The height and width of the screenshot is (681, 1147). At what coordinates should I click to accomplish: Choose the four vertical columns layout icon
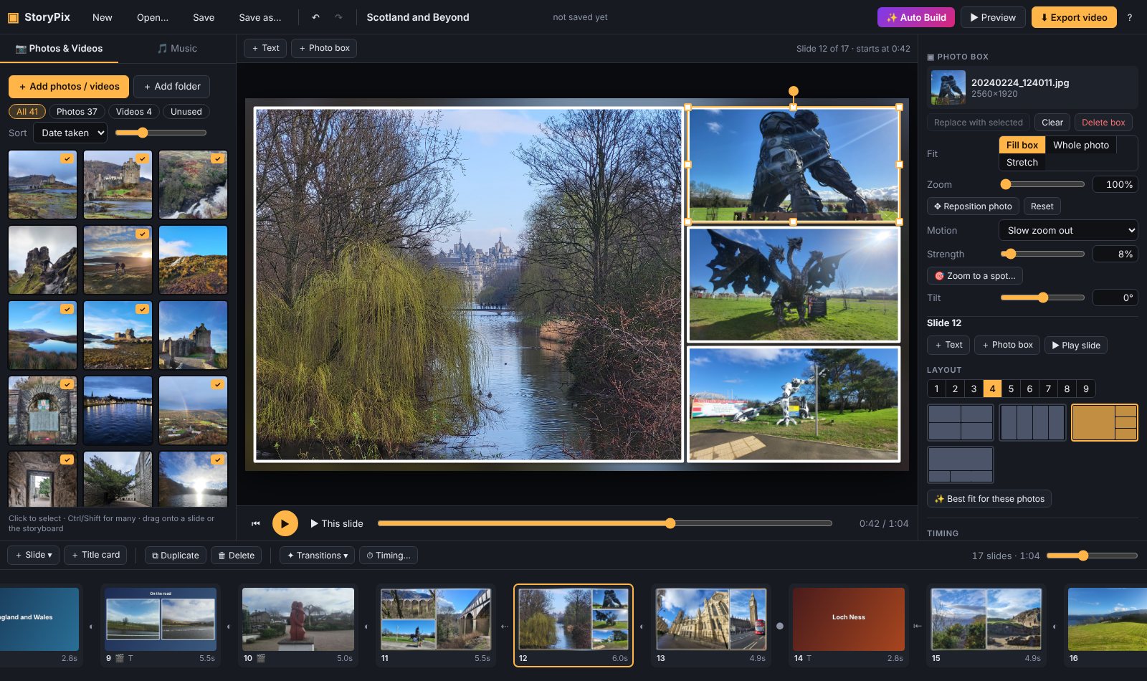(1032, 422)
